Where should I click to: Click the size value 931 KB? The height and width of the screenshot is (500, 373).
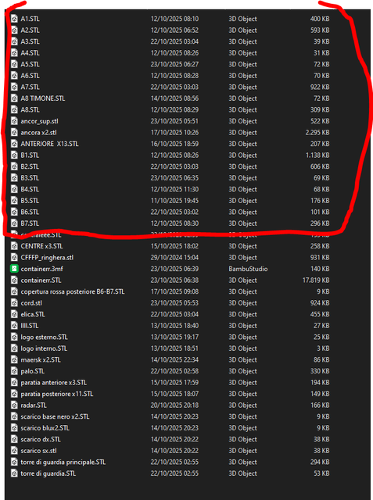320,257
